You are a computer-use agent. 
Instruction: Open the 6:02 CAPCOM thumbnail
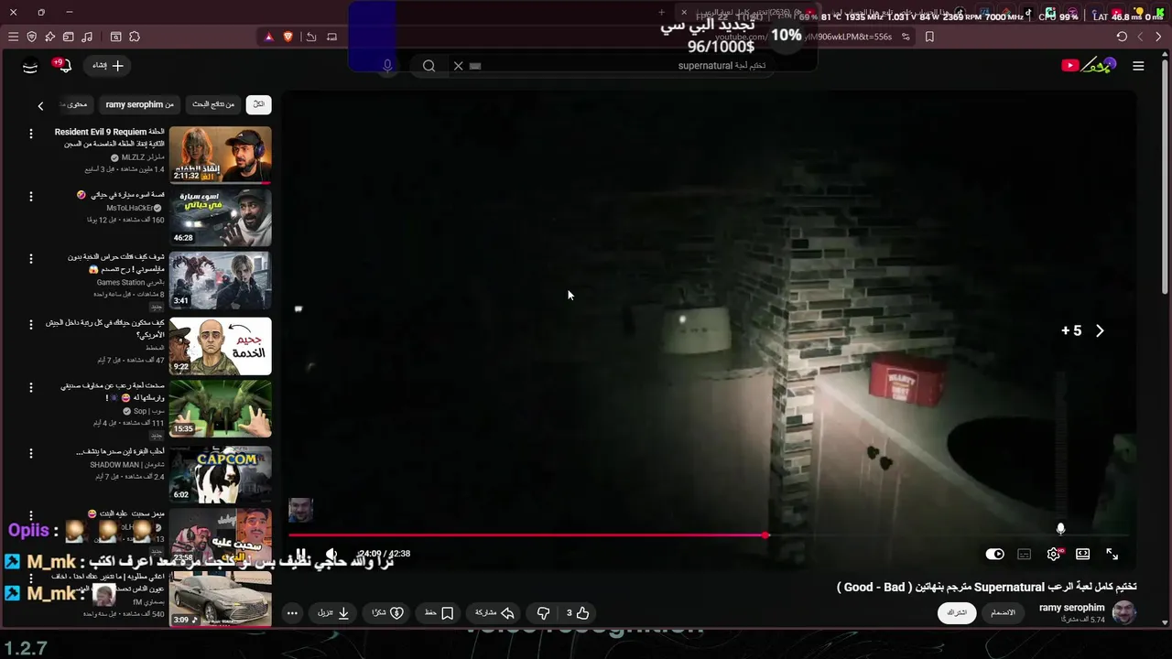point(221,474)
